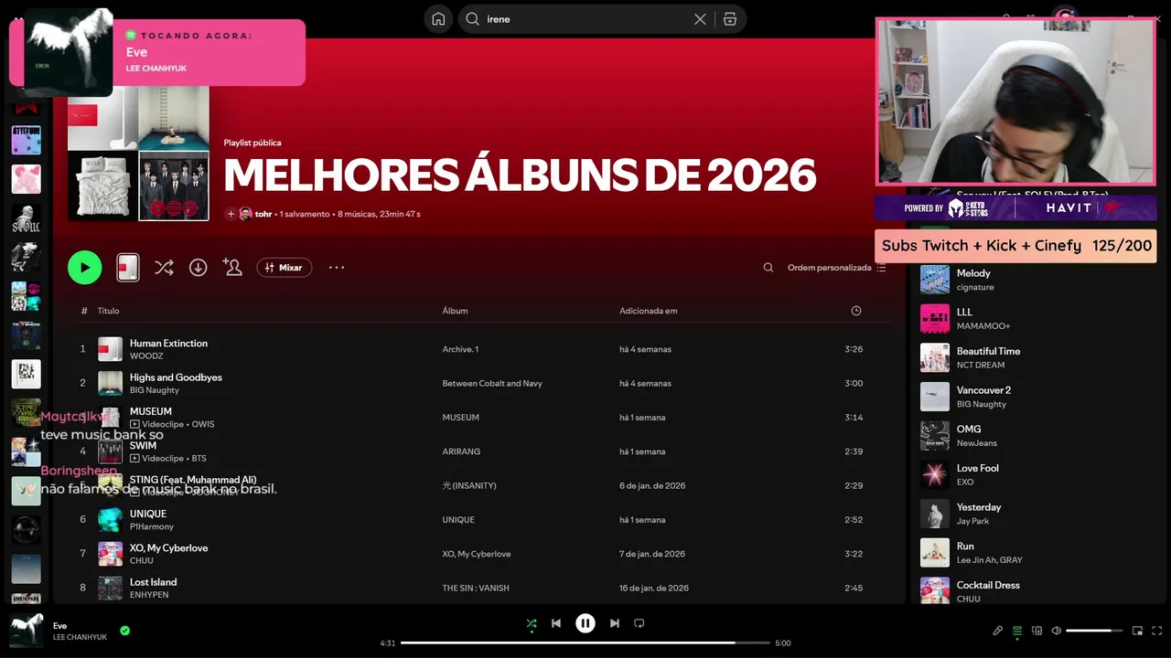Image resolution: width=1171 pixels, height=658 pixels.
Task: Skip to the next track
Action: pos(615,623)
